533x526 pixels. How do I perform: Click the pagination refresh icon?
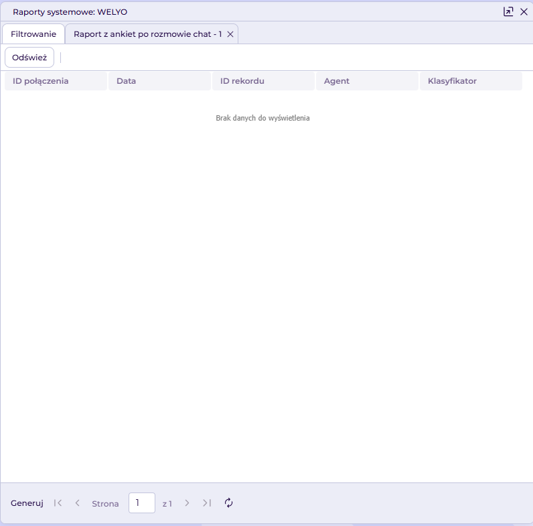pos(229,503)
